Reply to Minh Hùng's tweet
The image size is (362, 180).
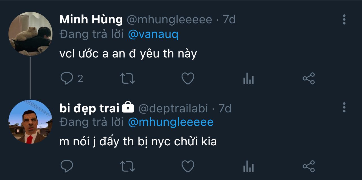67,79
